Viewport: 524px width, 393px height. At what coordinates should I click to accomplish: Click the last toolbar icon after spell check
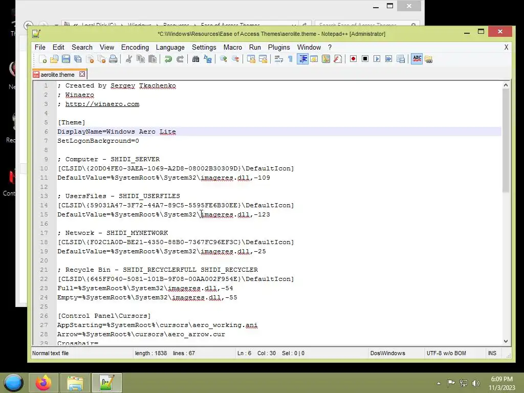429,59
